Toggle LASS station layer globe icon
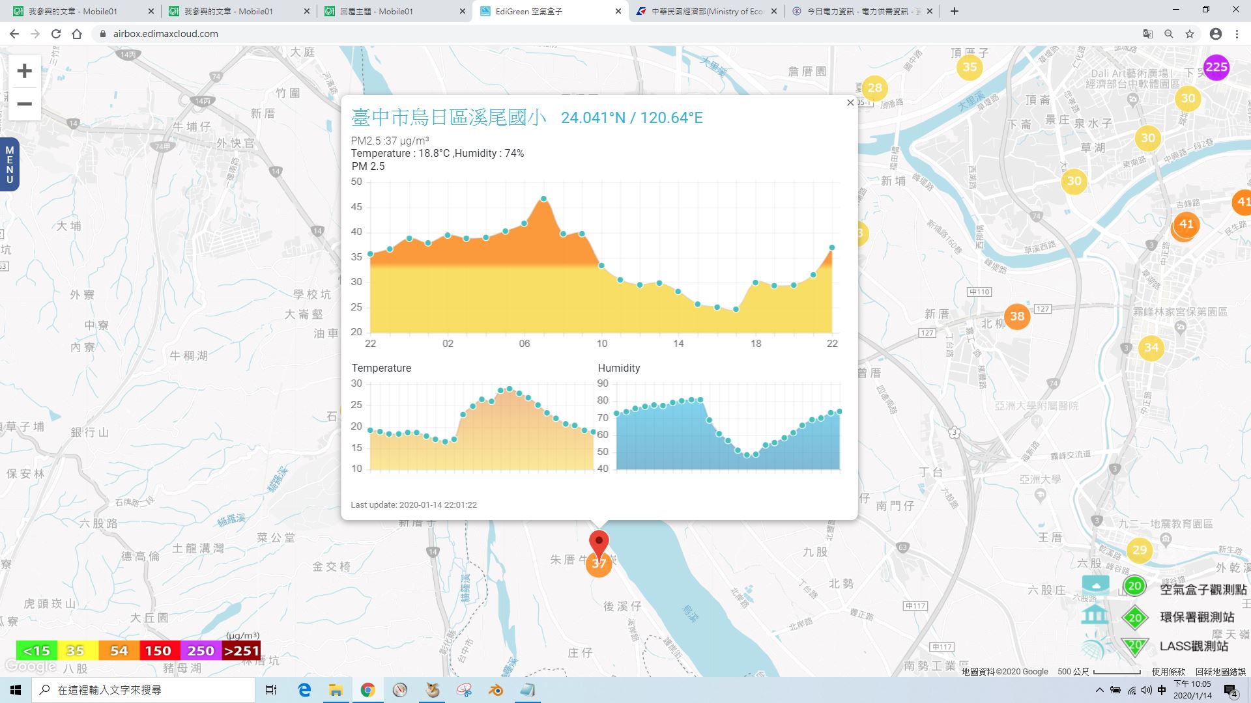 [1095, 647]
